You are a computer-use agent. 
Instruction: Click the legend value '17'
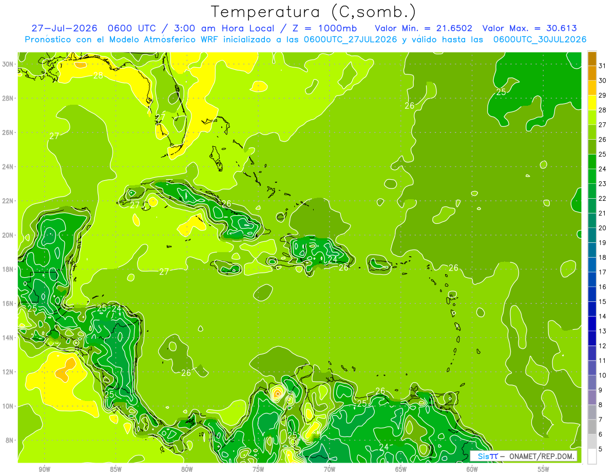point(603,272)
